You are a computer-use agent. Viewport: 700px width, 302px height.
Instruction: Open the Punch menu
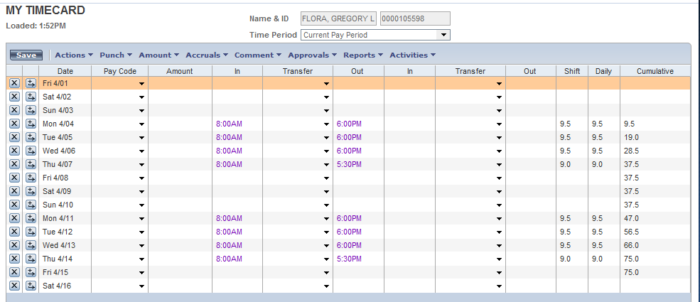tap(116, 55)
